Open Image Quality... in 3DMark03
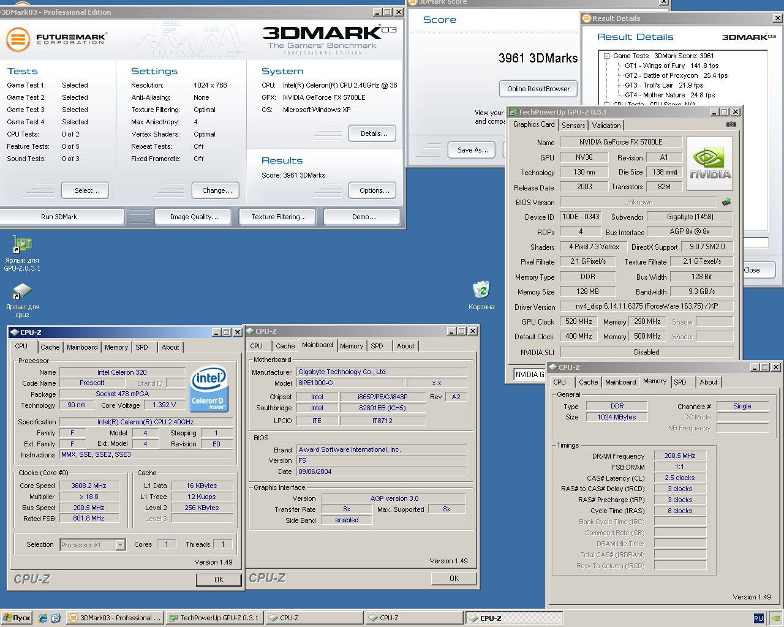 (194, 217)
